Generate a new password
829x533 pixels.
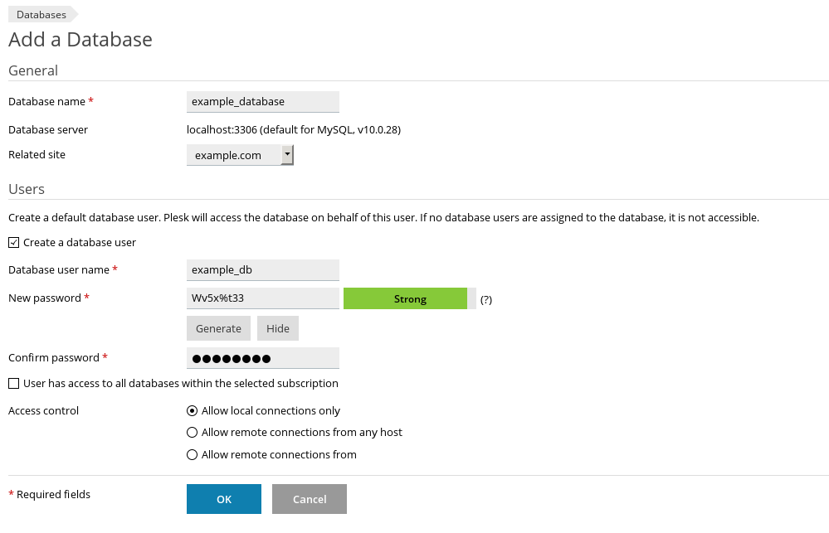[x=218, y=328]
